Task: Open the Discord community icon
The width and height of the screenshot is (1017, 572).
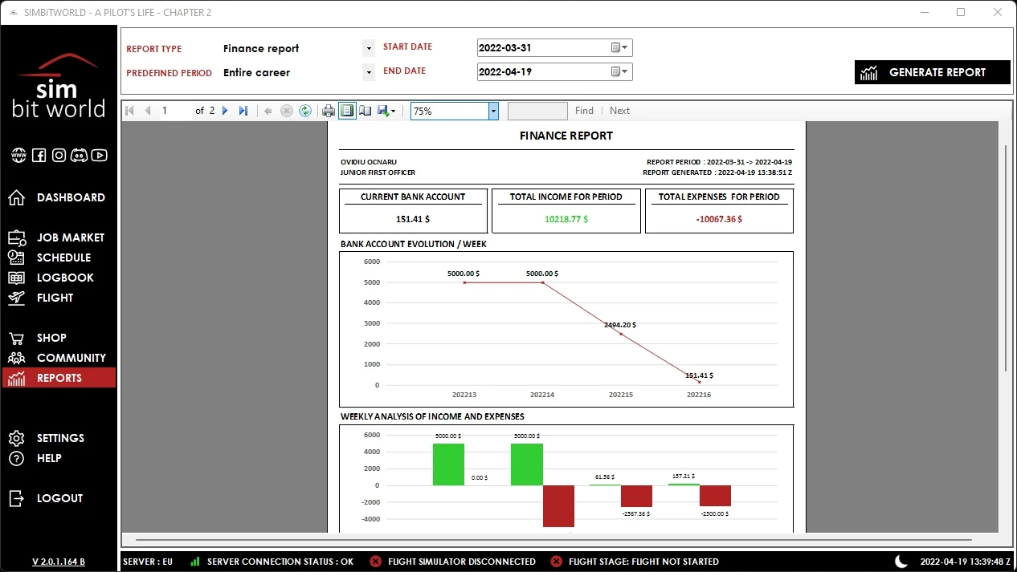Action: coord(79,156)
